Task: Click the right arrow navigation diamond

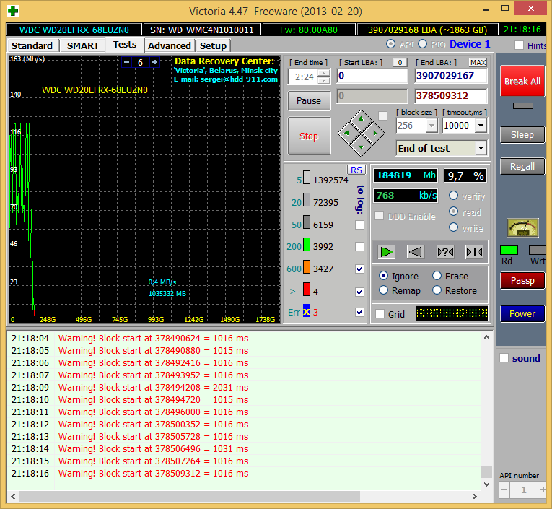Action: coord(375,133)
